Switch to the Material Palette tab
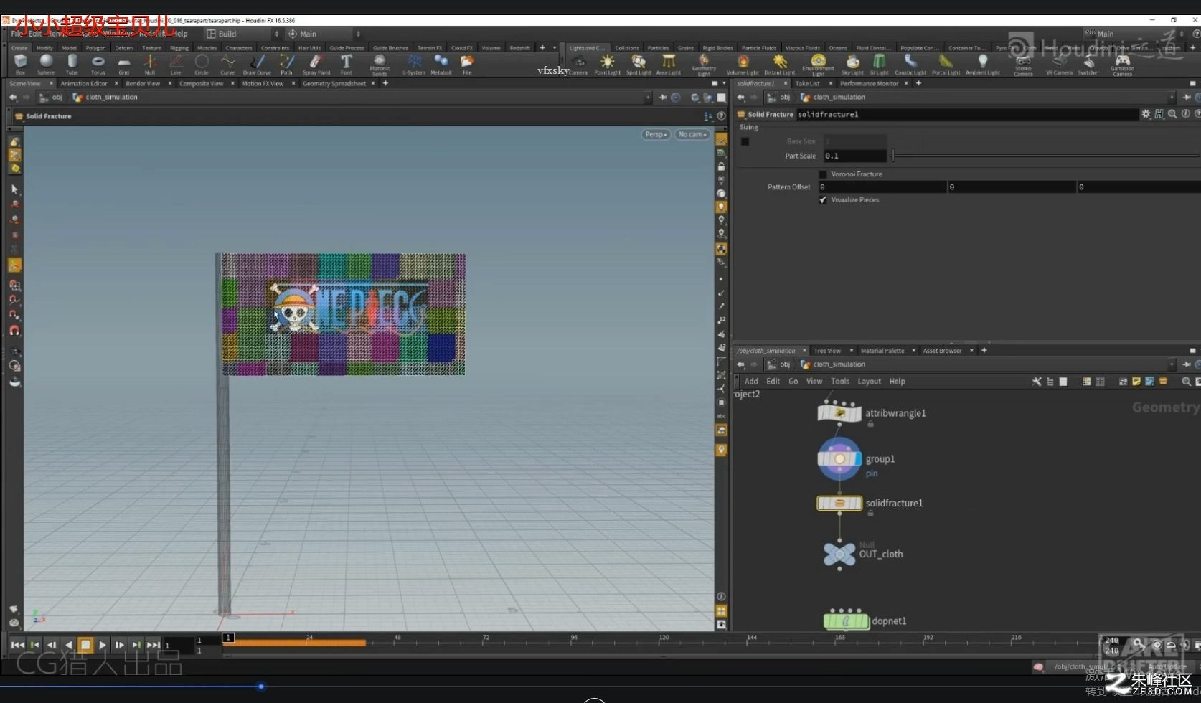This screenshot has height=703, width=1201. click(882, 351)
